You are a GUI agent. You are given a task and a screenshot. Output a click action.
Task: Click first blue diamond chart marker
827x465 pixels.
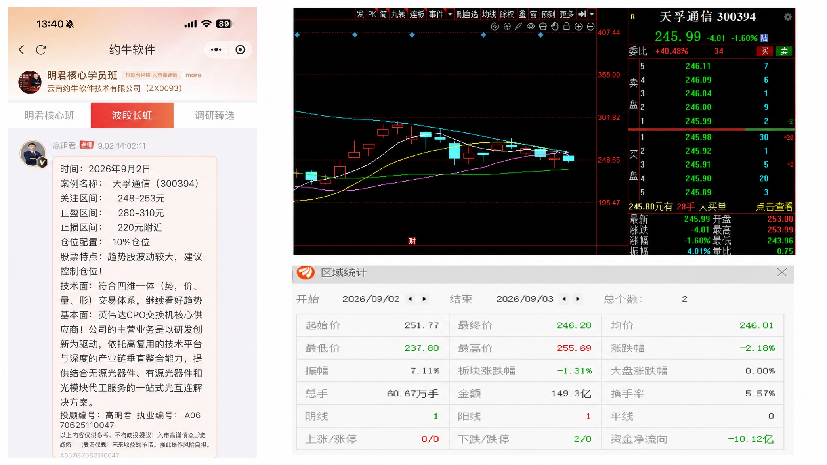[297, 35]
